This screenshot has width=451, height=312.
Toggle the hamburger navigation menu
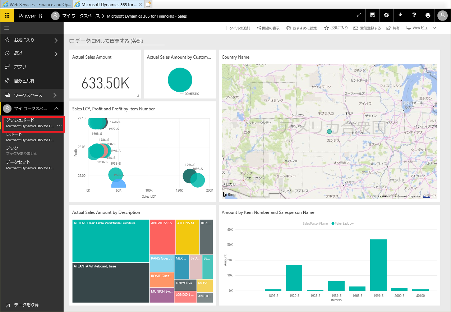point(7,28)
